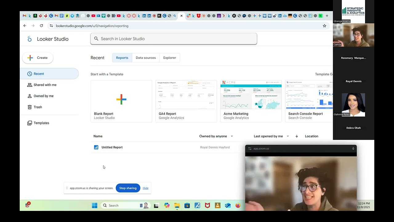The image size is (394, 222).
Task: Click the browser forward arrow
Action: pos(33,26)
